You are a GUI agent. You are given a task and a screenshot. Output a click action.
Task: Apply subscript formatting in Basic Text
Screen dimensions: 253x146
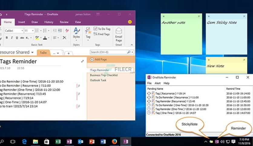(27, 38)
